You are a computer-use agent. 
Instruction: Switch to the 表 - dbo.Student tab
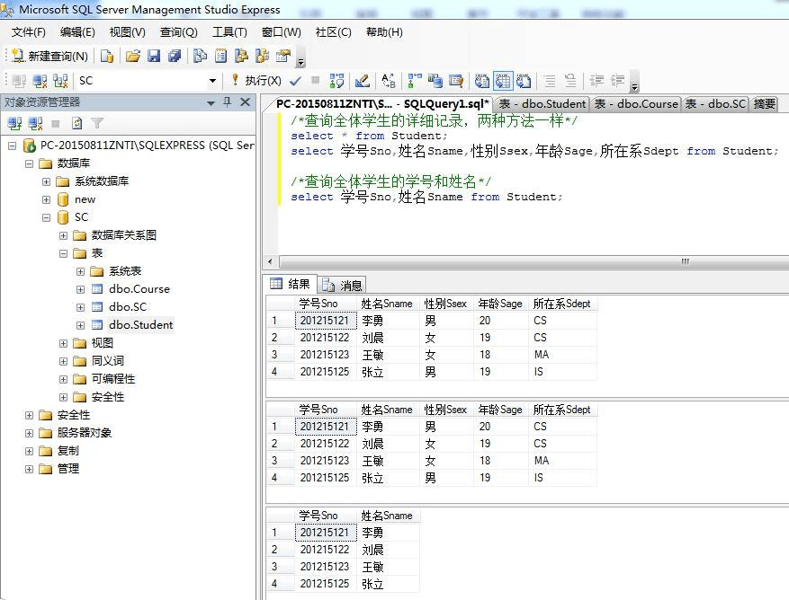[x=542, y=104]
